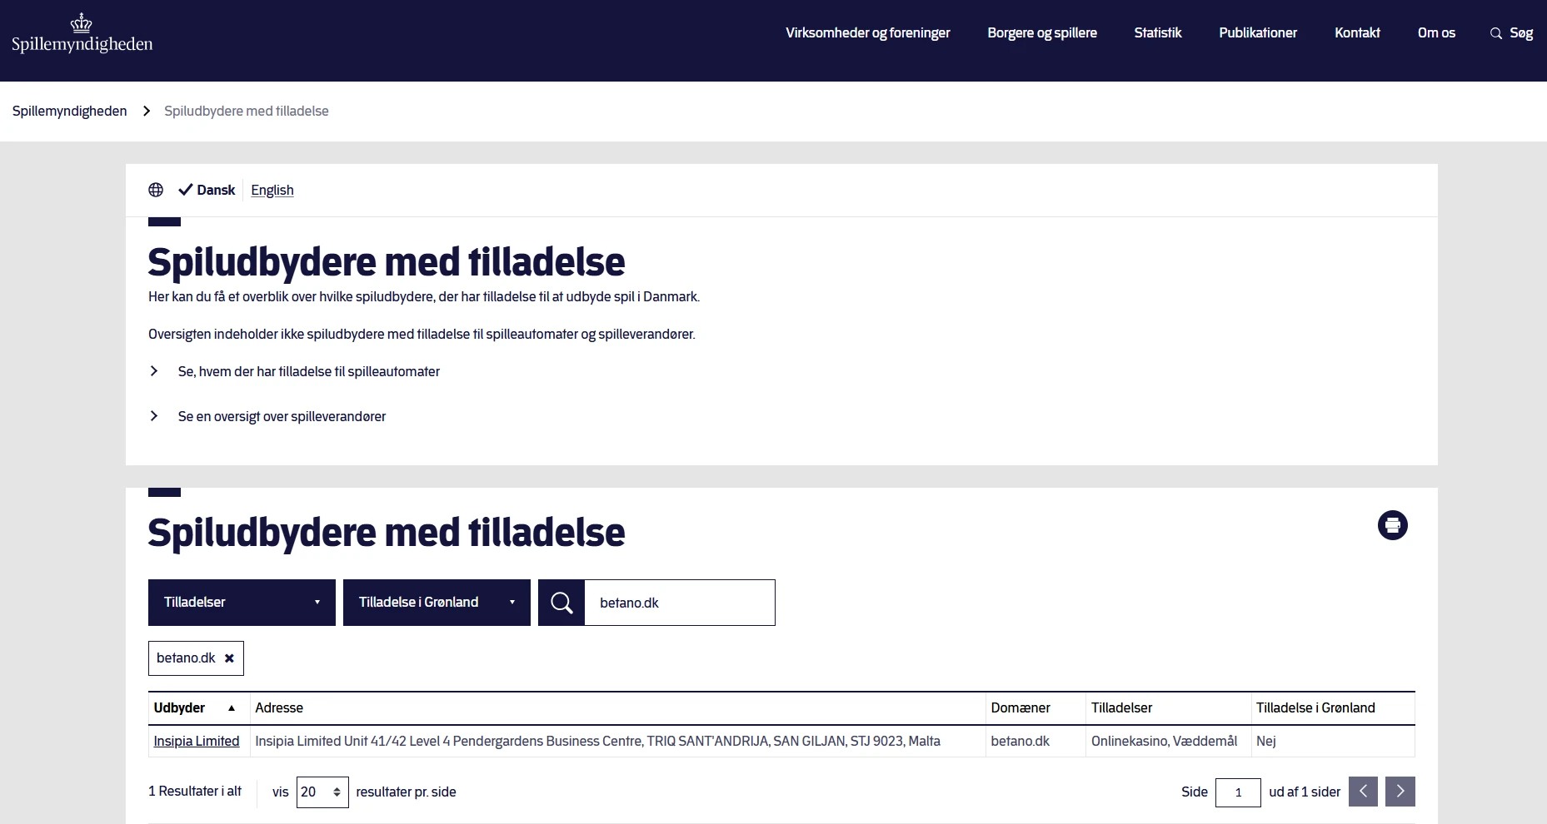Image resolution: width=1547 pixels, height=824 pixels.
Task: Open site search via magnifier icon
Action: point(1496,33)
